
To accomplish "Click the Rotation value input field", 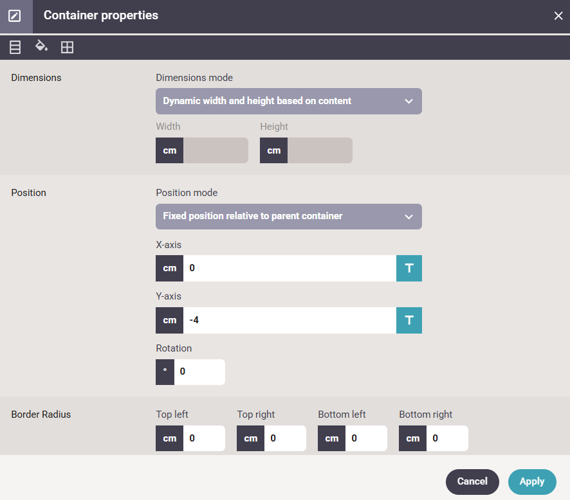I will click(199, 372).
